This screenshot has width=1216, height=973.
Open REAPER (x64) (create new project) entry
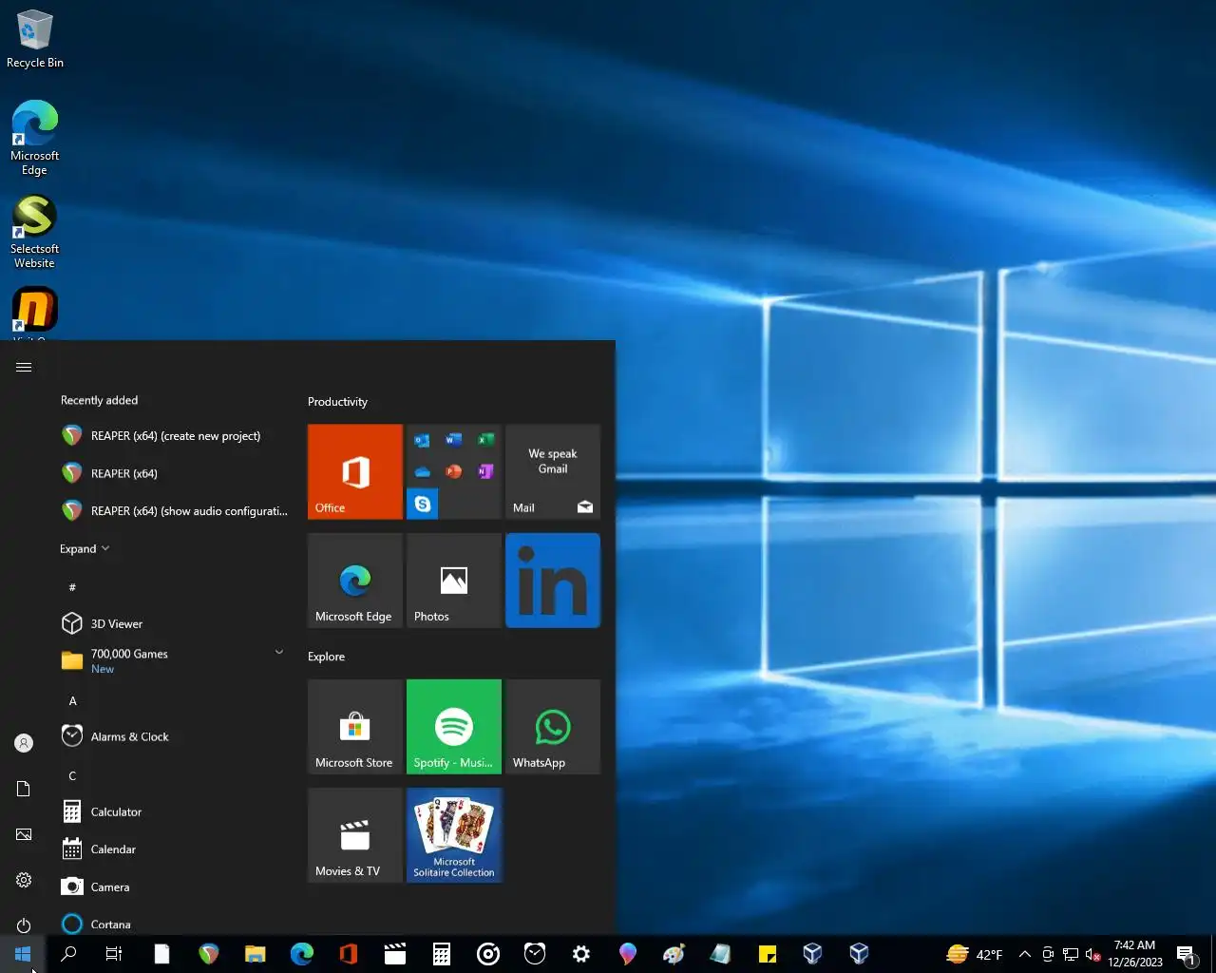click(x=174, y=436)
